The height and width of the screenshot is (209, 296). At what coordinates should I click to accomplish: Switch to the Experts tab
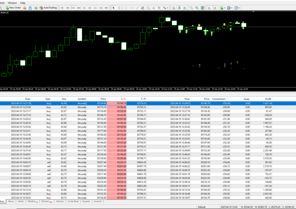(x=86, y=201)
